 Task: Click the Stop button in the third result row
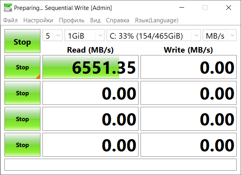tap(22, 119)
